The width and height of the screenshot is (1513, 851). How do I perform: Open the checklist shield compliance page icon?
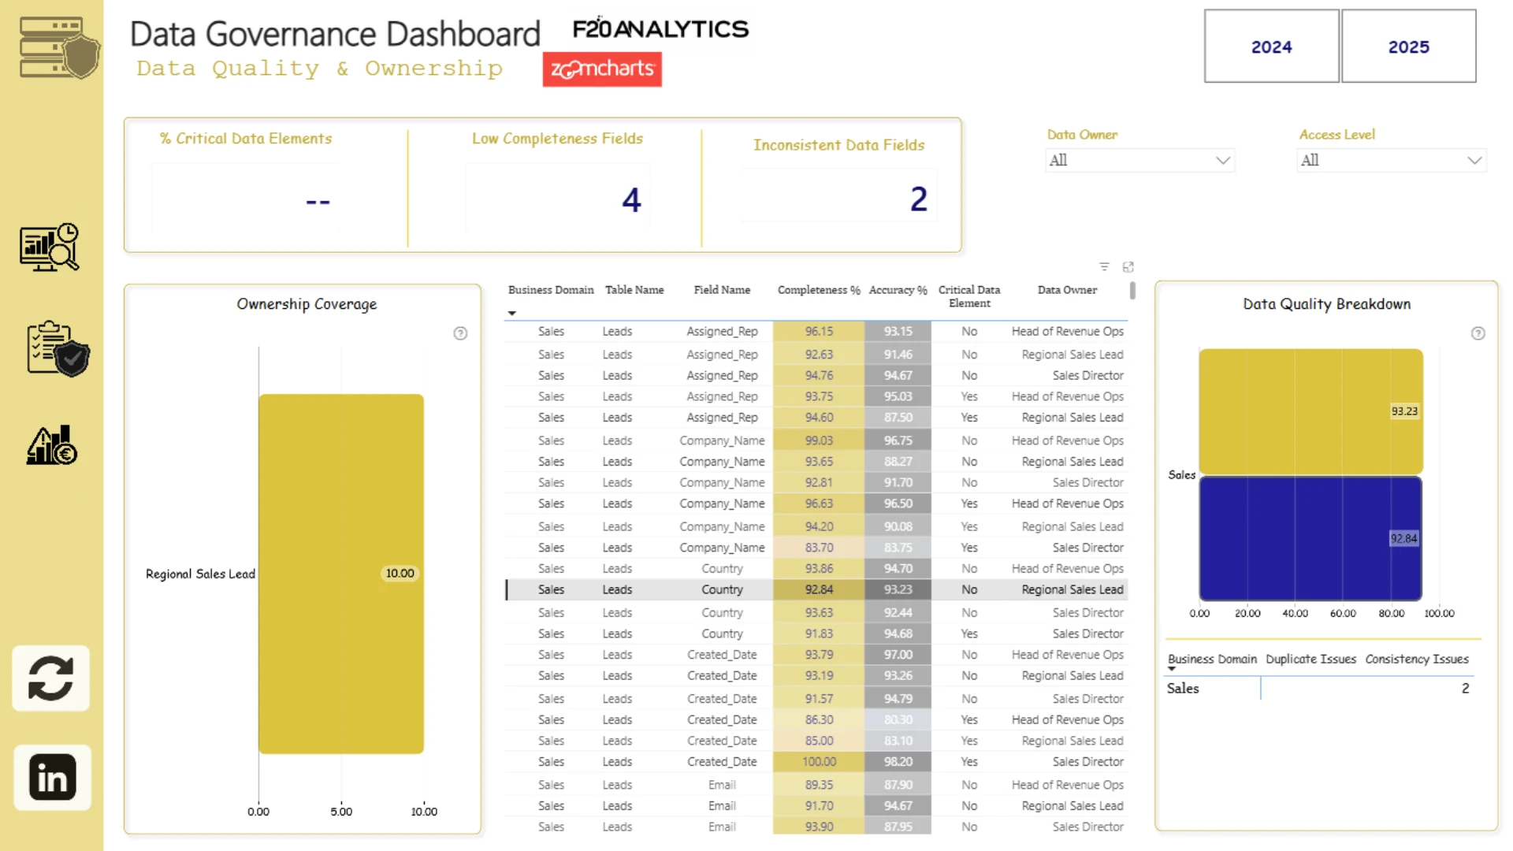click(x=58, y=348)
